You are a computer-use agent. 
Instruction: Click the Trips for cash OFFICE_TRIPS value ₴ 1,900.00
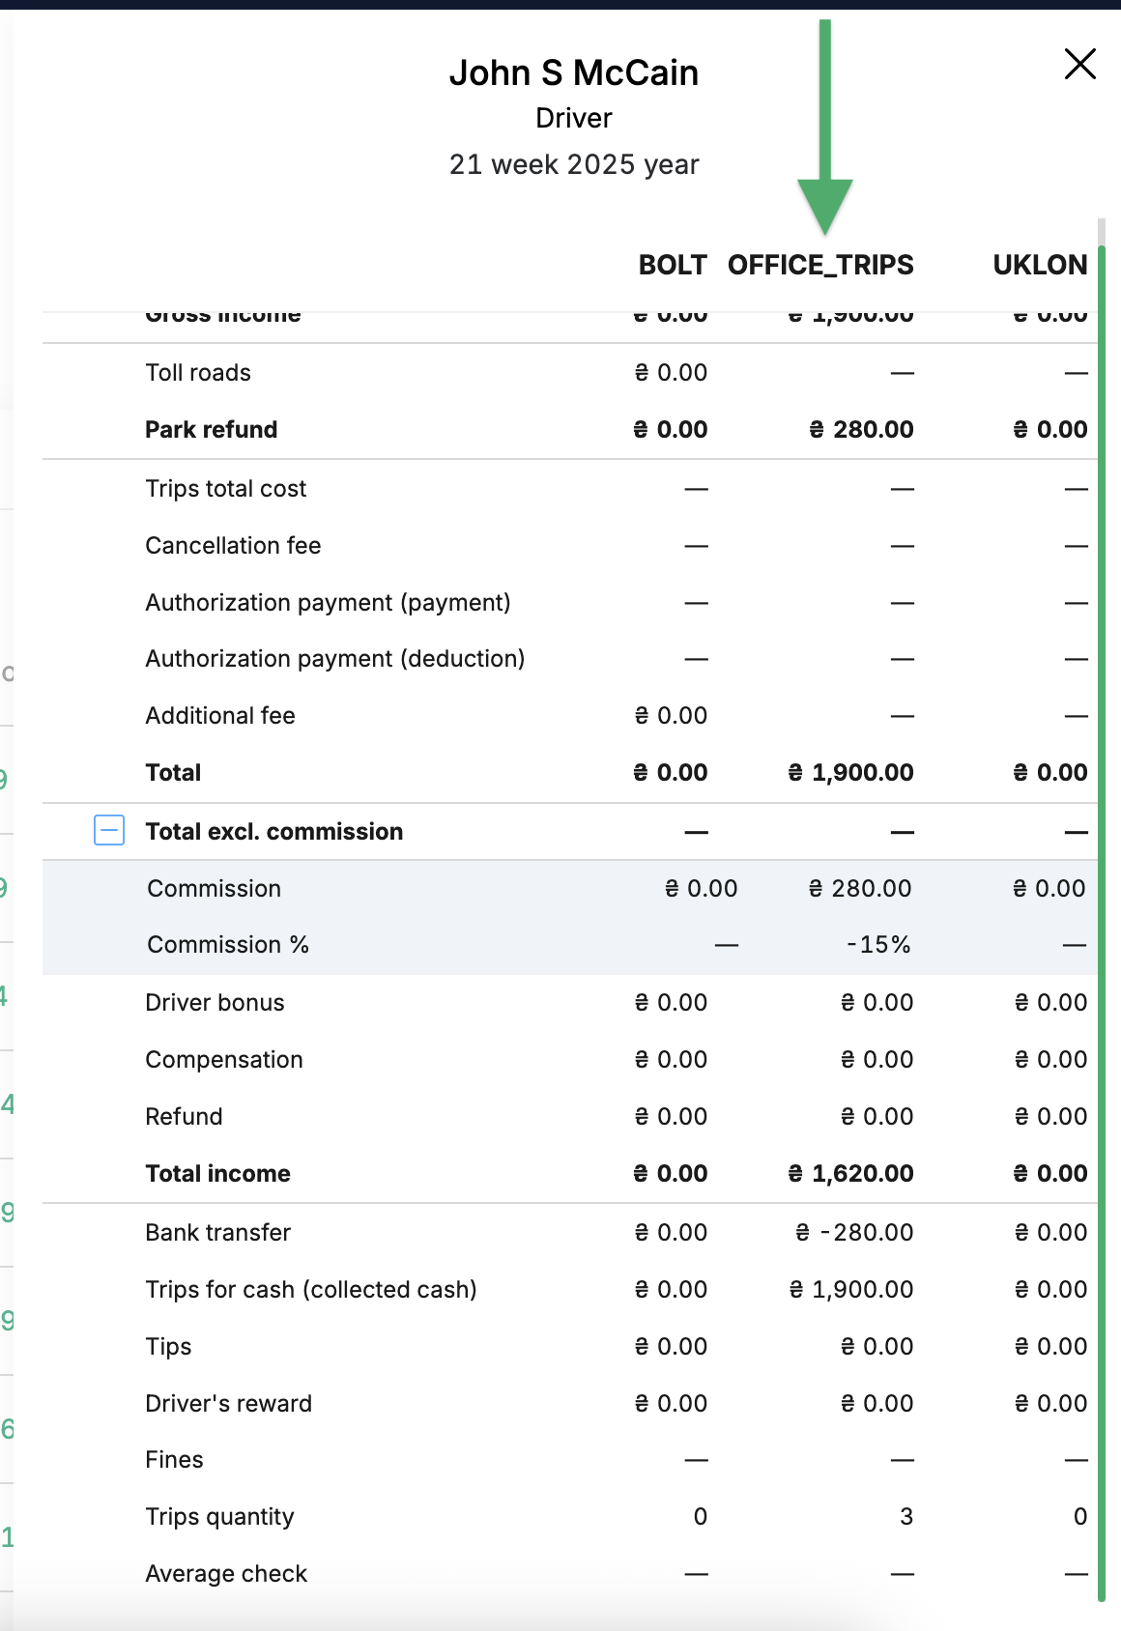click(x=851, y=1290)
